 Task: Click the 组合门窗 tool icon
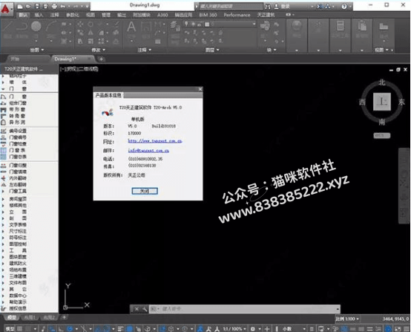pyautogui.click(x=4, y=103)
